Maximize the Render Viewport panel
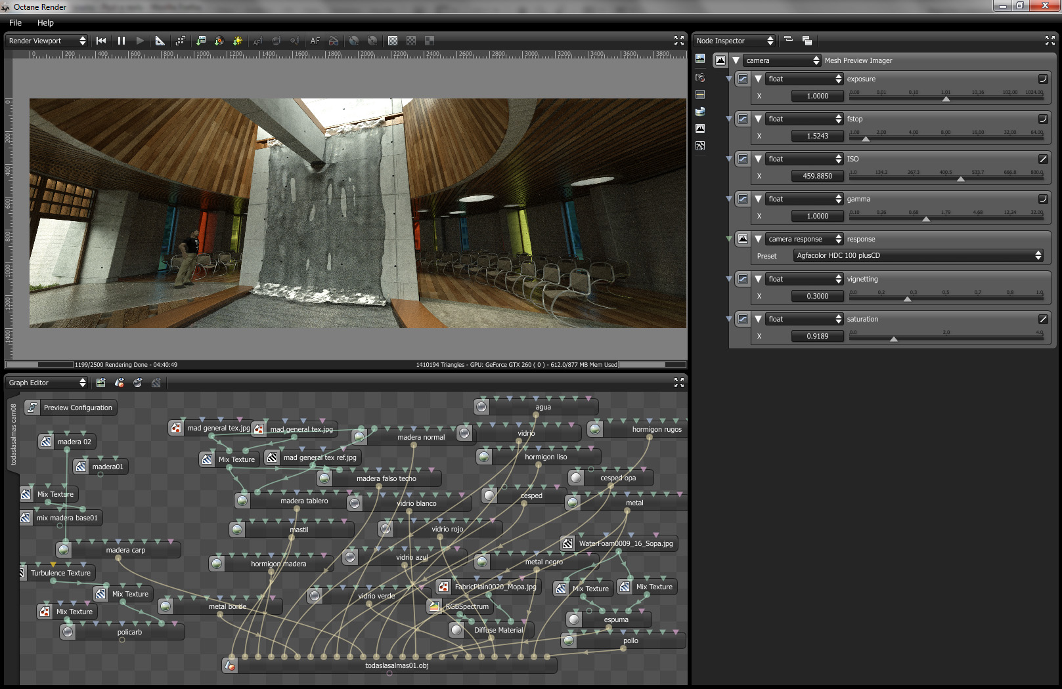 pos(679,41)
